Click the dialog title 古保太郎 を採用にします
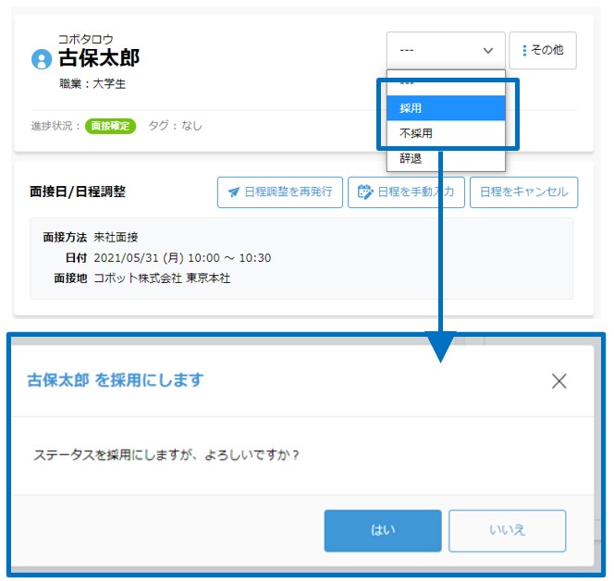 pos(116,380)
